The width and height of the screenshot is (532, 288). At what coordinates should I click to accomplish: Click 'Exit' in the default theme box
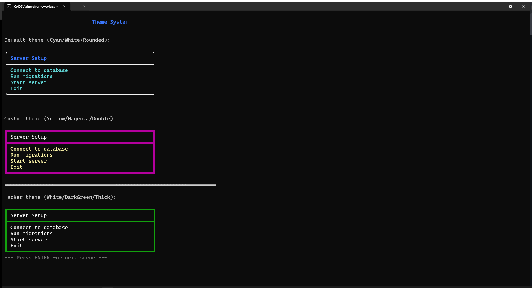click(x=16, y=88)
